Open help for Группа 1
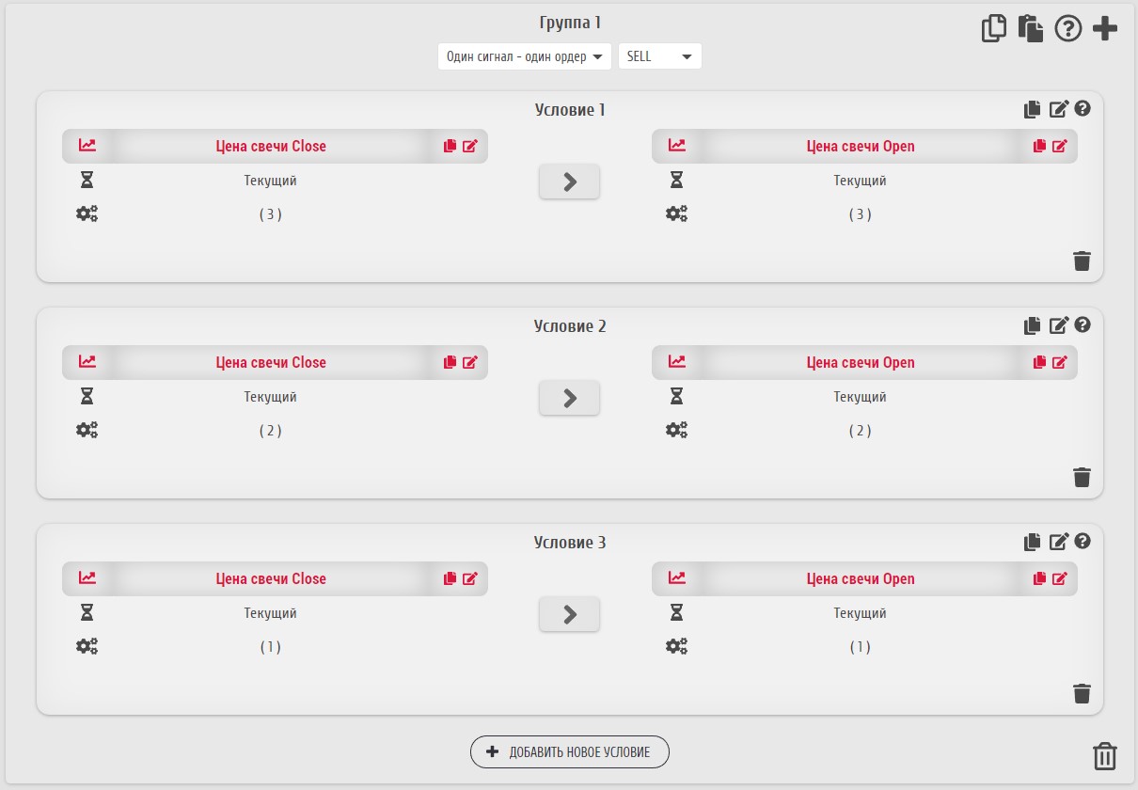 coord(1068,28)
